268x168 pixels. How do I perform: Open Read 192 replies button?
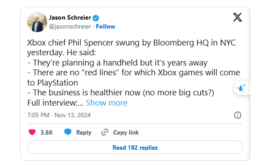pyautogui.click(x=135, y=147)
